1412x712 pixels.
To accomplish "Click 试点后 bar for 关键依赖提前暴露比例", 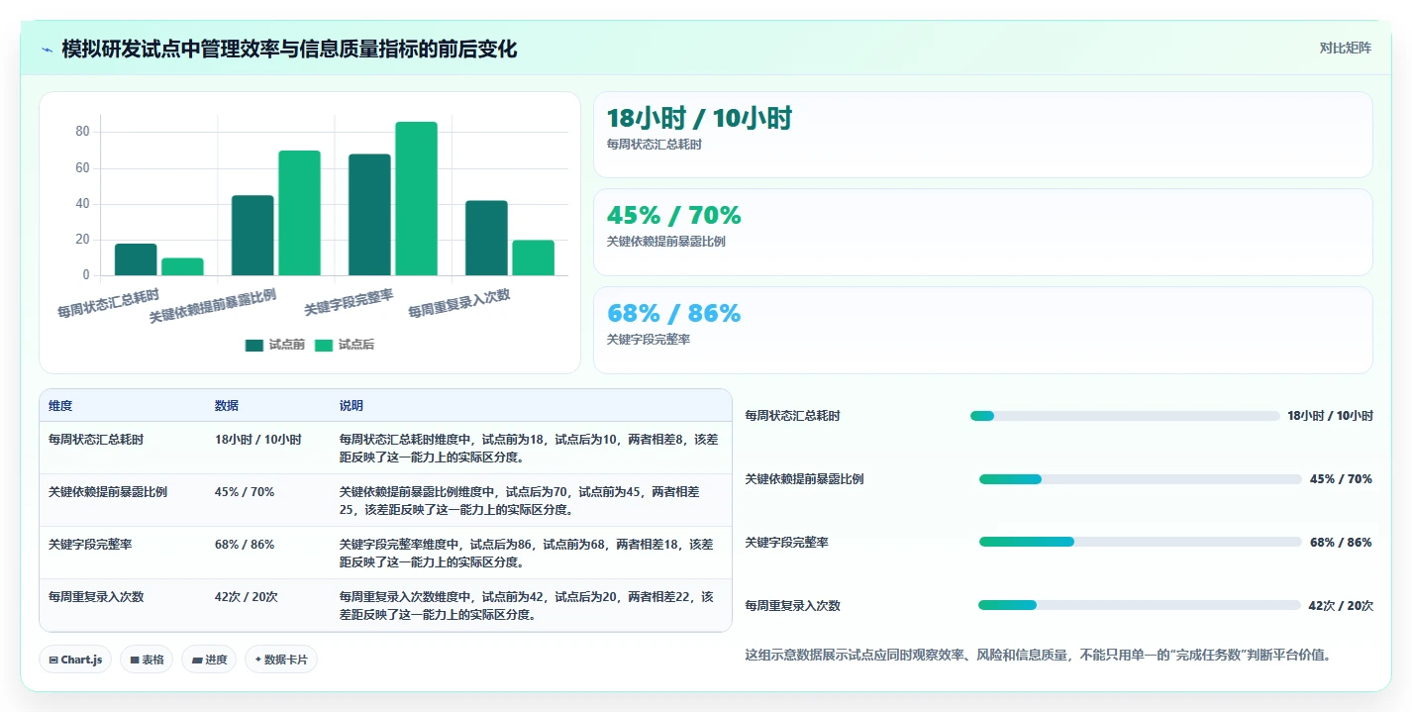I will pos(299,213).
